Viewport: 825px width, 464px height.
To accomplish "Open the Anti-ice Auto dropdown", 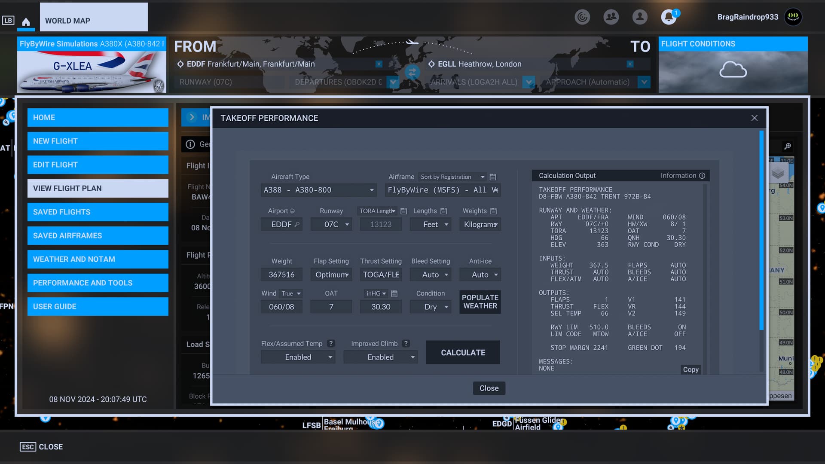I will click(x=480, y=275).
